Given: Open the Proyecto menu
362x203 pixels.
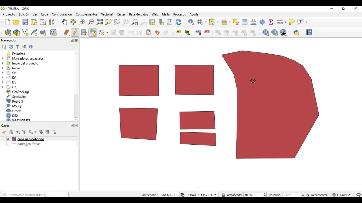Looking at the screenshot, I should coord(9,14).
